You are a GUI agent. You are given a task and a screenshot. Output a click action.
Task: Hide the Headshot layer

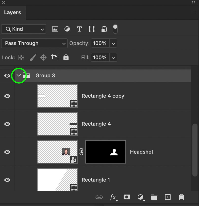[7, 152]
